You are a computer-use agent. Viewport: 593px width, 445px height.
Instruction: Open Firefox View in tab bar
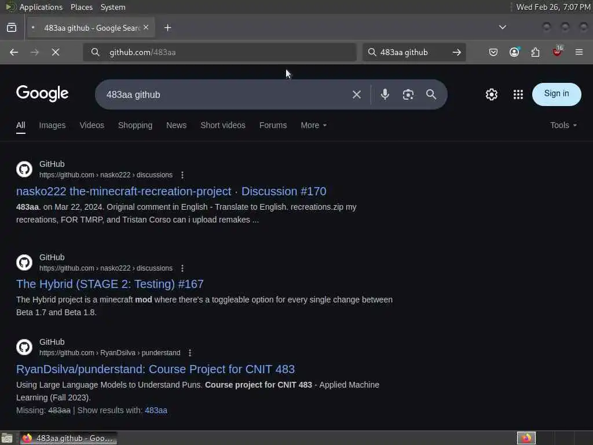(x=12, y=28)
